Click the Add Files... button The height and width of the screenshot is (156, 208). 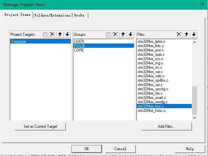pyautogui.click(x=166, y=126)
